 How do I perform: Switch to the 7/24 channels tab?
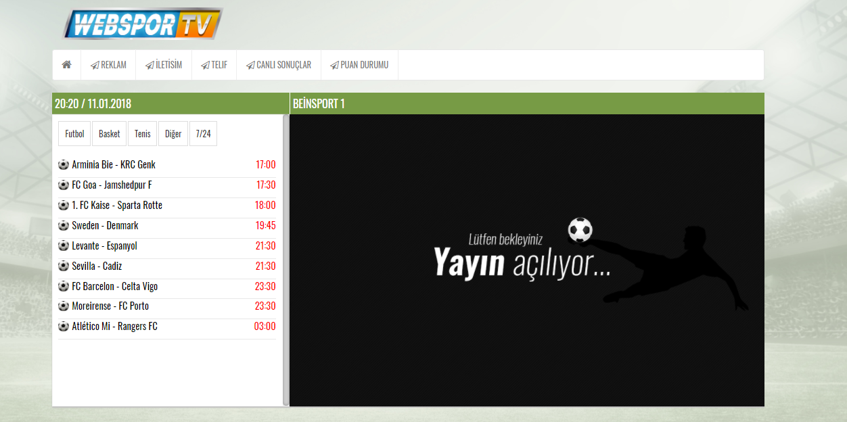coord(203,134)
